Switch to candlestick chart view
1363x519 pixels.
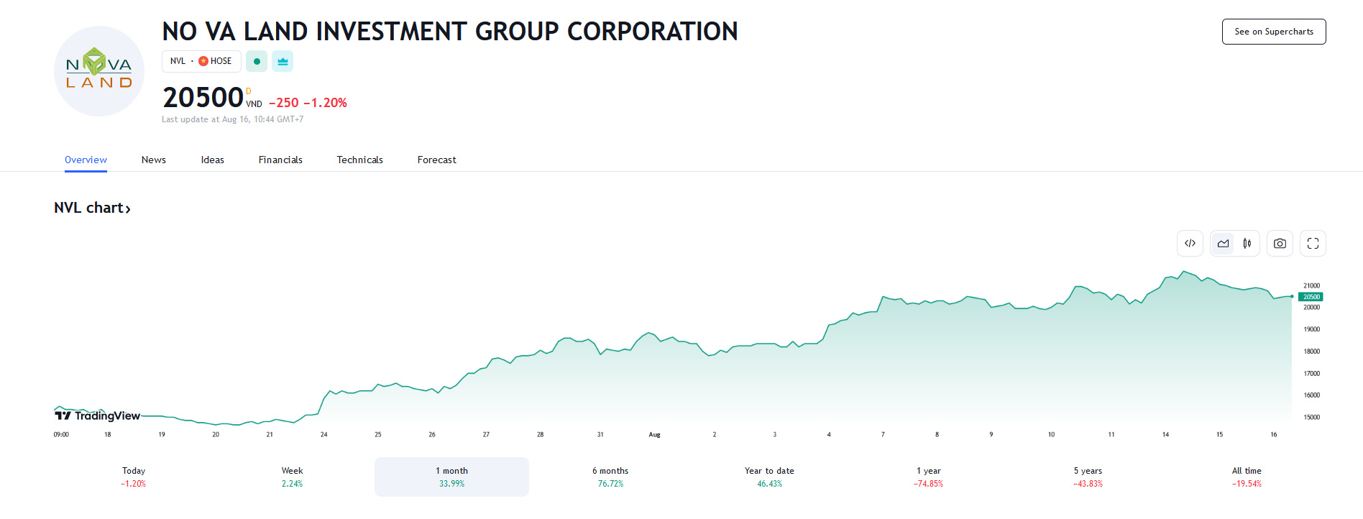tap(1247, 244)
